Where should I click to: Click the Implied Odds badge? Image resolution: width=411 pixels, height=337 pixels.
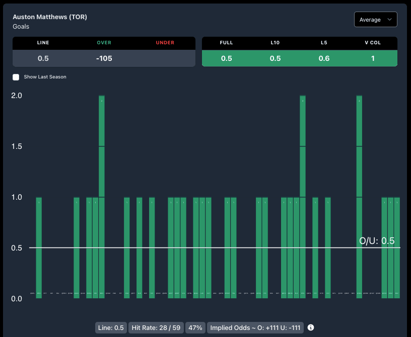[x=255, y=327]
